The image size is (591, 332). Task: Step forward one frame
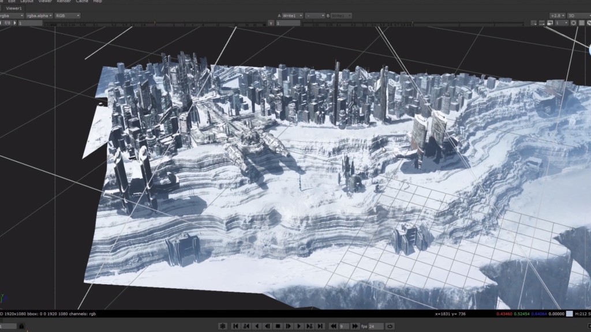[289, 326]
